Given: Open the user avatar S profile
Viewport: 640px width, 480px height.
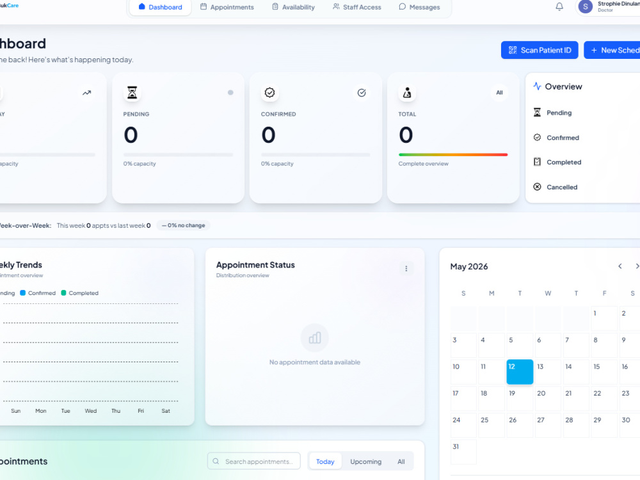Looking at the screenshot, I should pyautogui.click(x=586, y=6).
